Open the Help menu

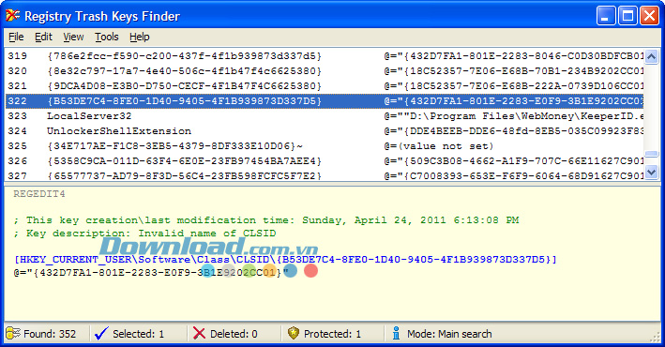coord(140,38)
